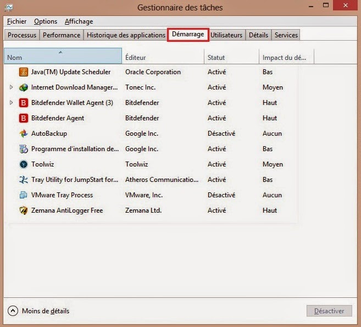Screen dimensions: 361x327
Task: Click the Tonec Inc. publisher cell
Action: point(141,87)
